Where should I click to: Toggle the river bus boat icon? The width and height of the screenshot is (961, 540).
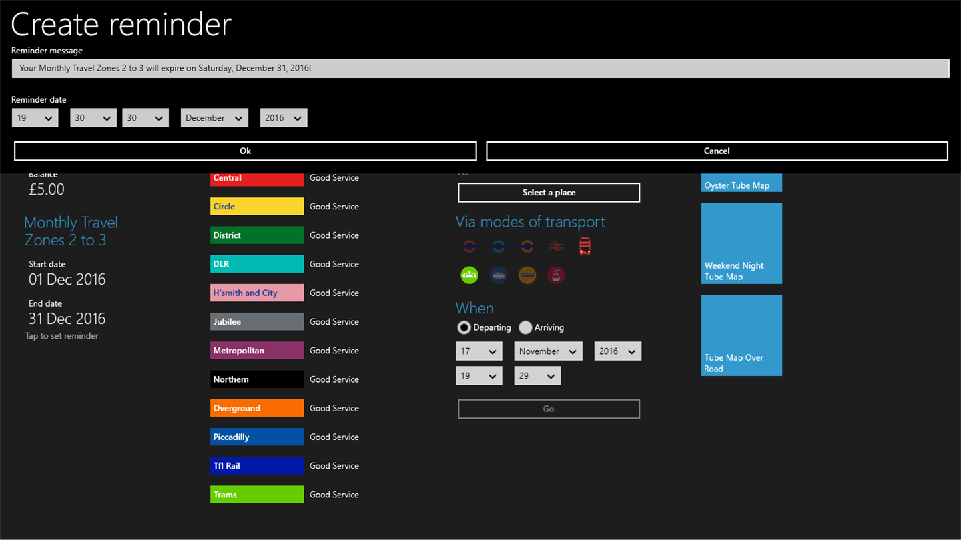(498, 275)
